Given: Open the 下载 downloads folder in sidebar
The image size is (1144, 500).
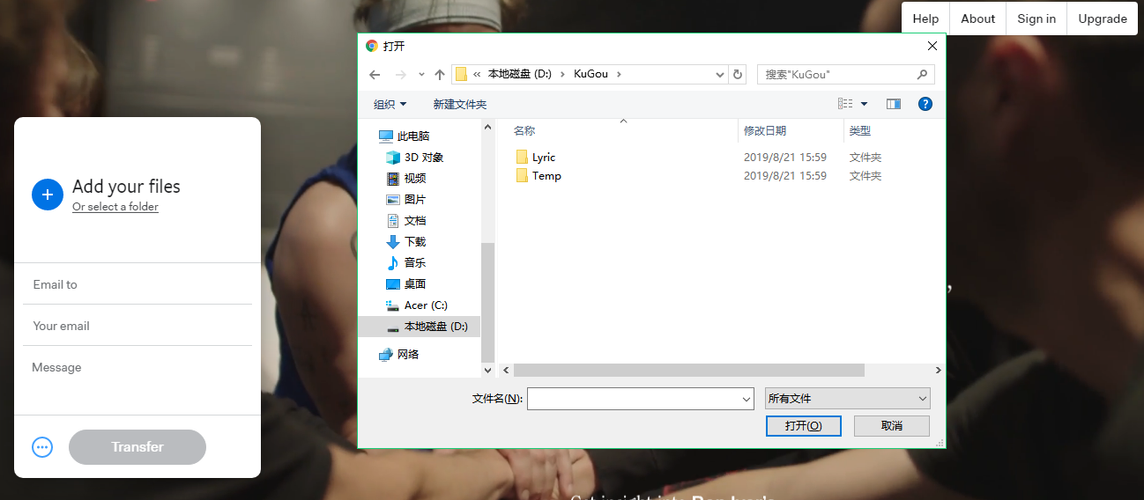Looking at the screenshot, I should point(414,242).
